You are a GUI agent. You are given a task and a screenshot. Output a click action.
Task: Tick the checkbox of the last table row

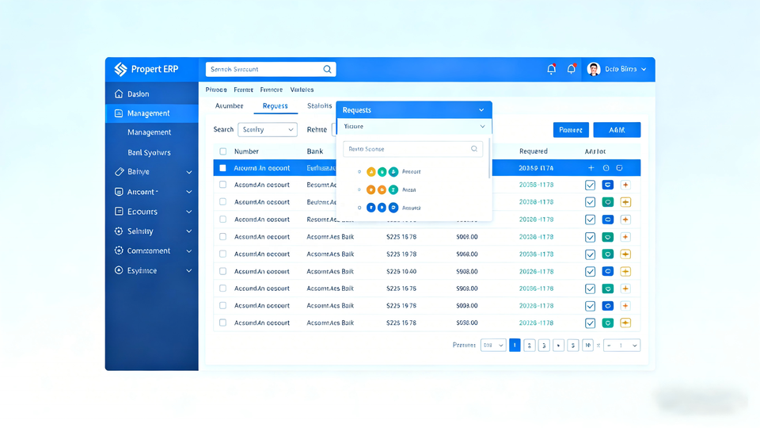click(x=223, y=323)
